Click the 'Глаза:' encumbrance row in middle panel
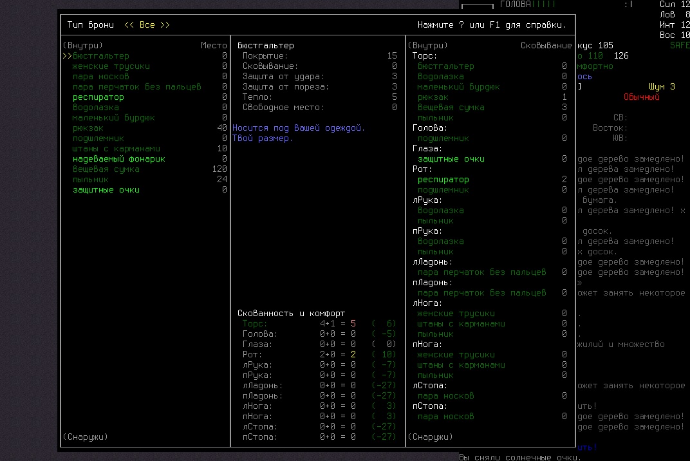 (x=319, y=344)
